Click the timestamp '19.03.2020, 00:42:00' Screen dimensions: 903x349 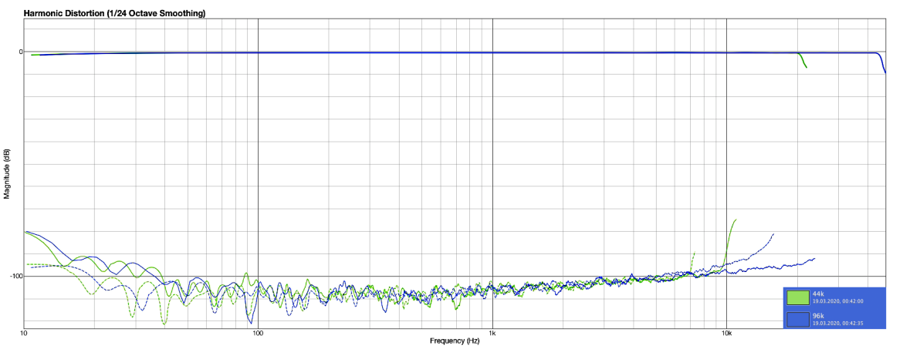coord(838,300)
